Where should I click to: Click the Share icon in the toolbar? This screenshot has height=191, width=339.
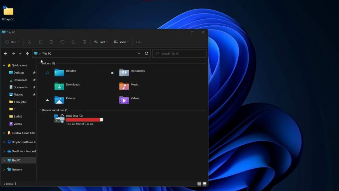73,42
